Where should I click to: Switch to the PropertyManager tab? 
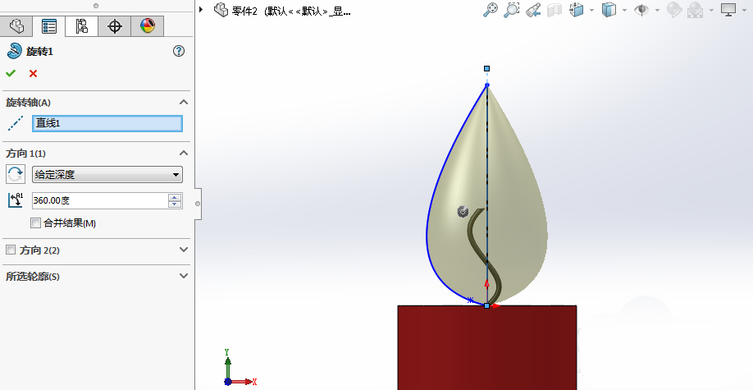pos(49,26)
